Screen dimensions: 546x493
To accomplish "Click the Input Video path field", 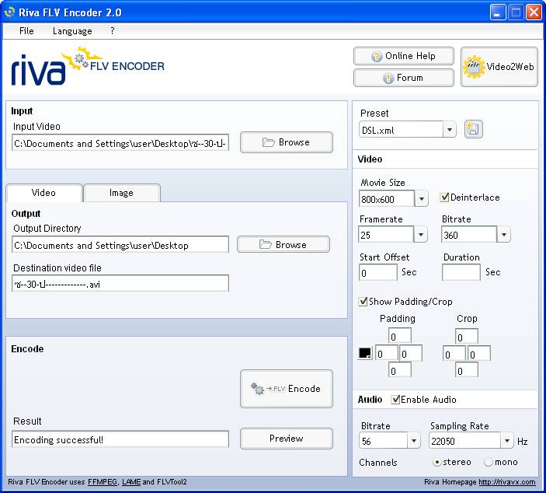I will click(120, 142).
